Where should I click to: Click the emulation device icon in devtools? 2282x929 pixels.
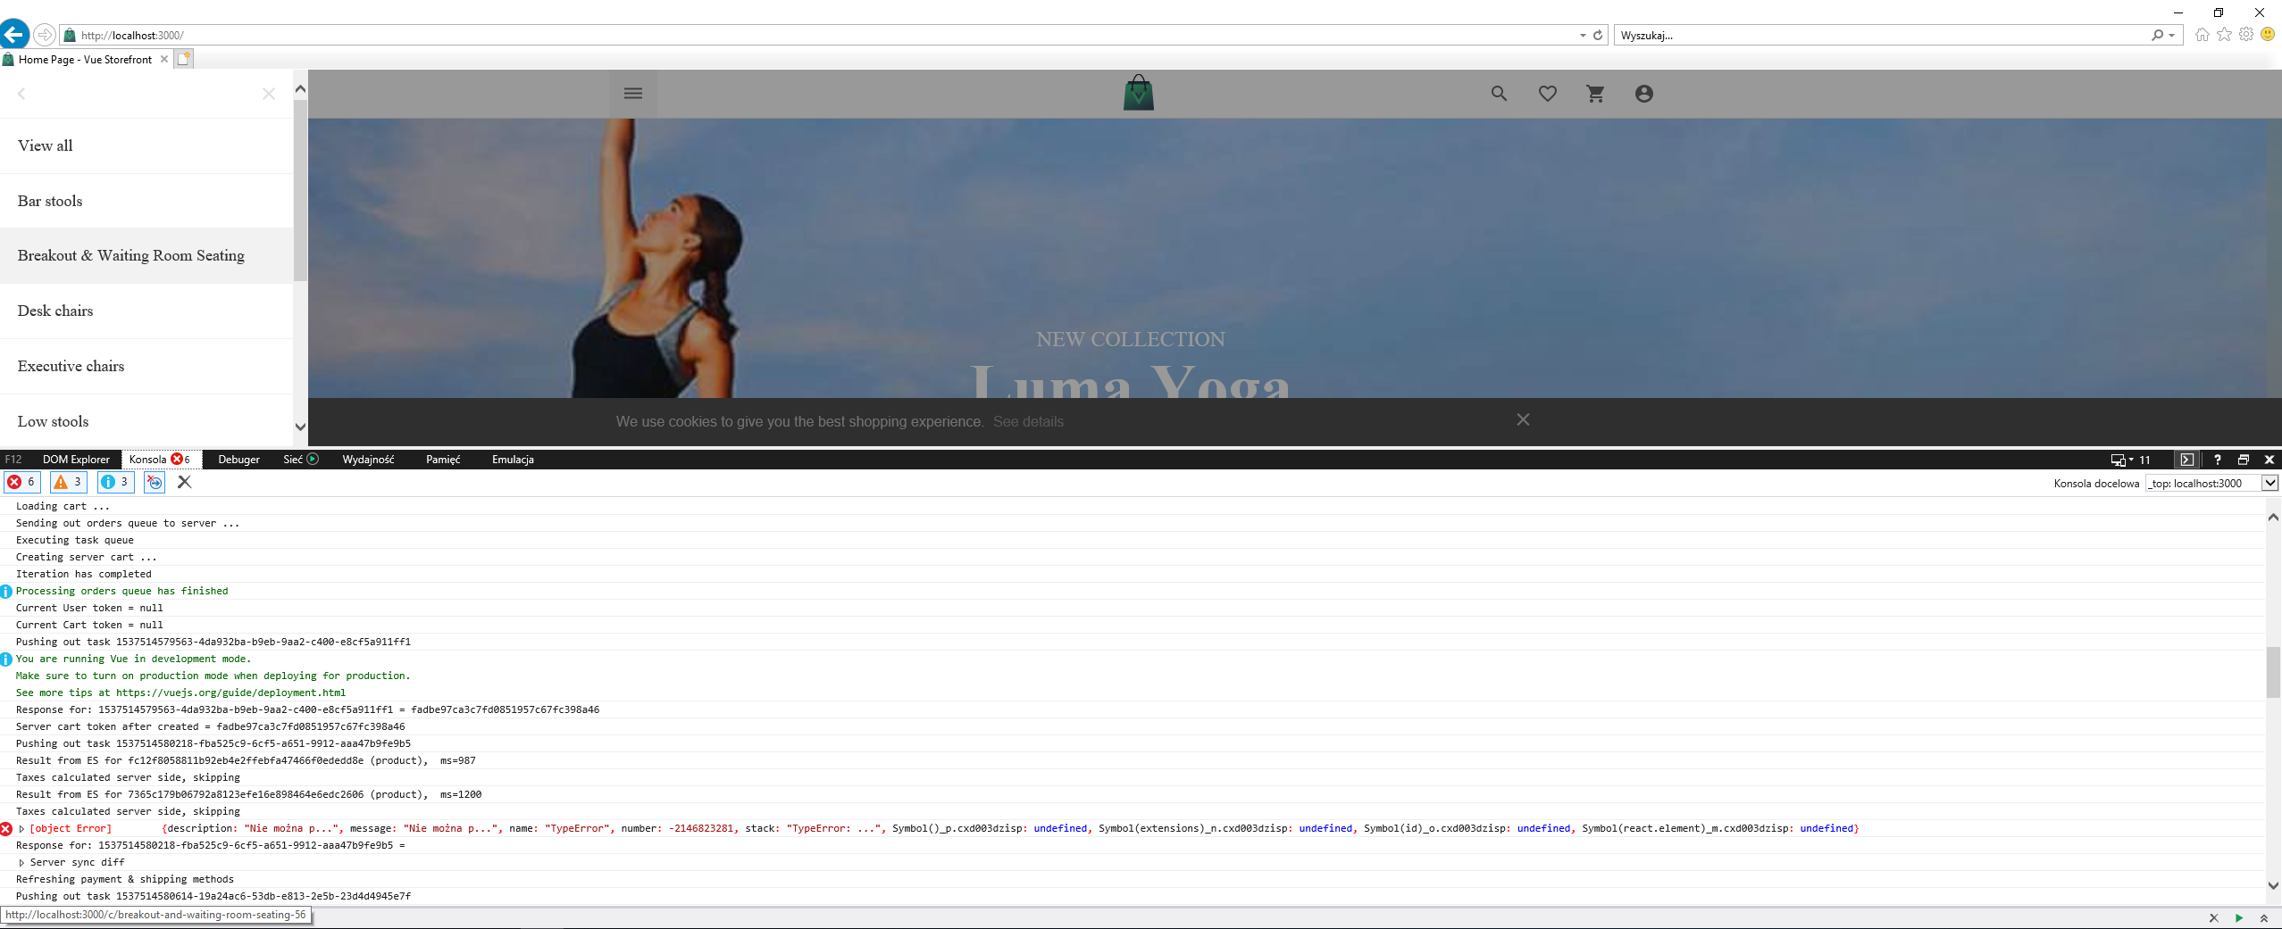pyautogui.click(x=2118, y=460)
